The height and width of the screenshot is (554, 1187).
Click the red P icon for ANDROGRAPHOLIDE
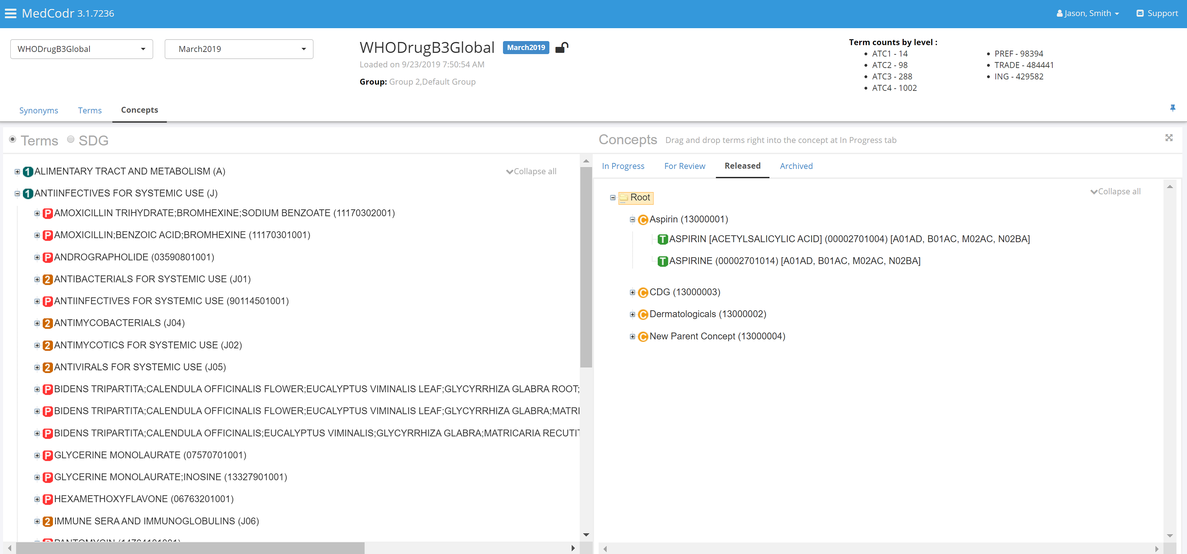(47, 257)
